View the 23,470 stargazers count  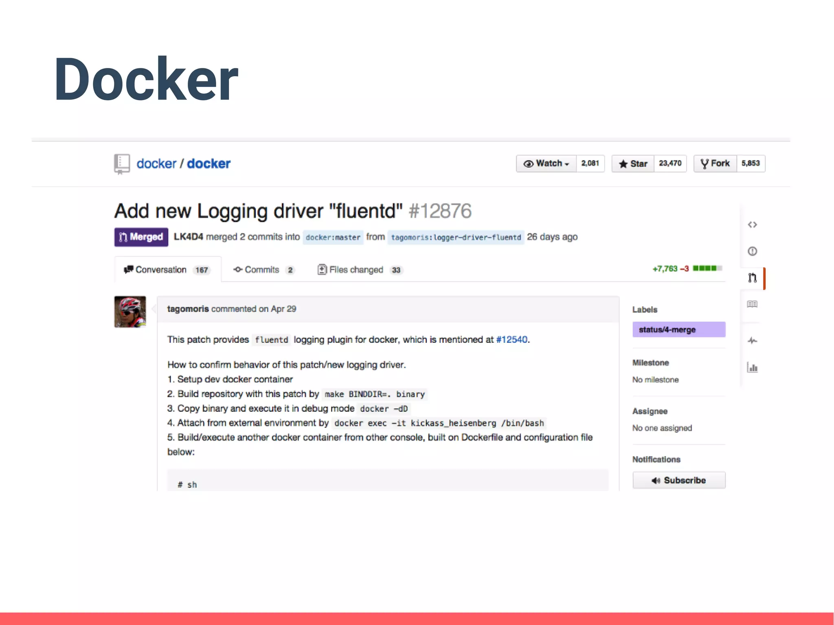(x=670, y=163)
